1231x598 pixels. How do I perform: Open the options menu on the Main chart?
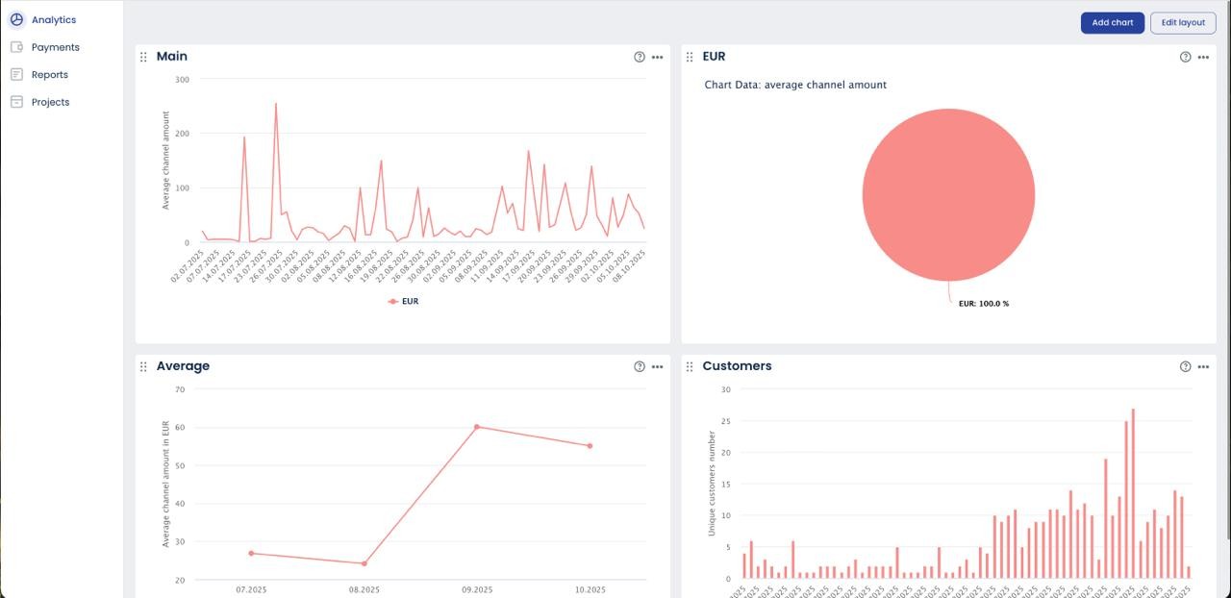pos(658,57)
